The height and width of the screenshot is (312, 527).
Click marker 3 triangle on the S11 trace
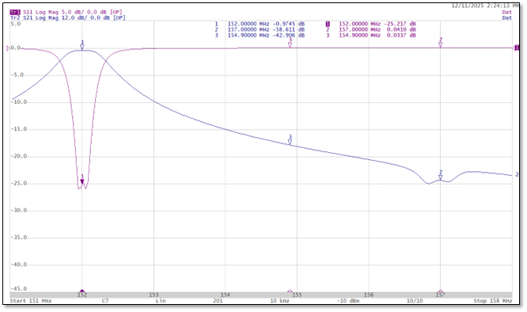290,44
